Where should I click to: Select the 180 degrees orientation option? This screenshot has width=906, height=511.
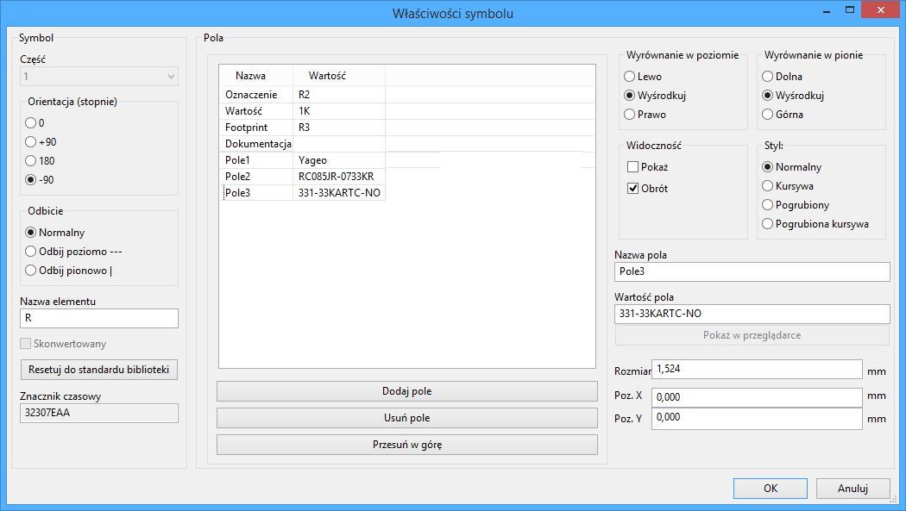coord(32,161)
